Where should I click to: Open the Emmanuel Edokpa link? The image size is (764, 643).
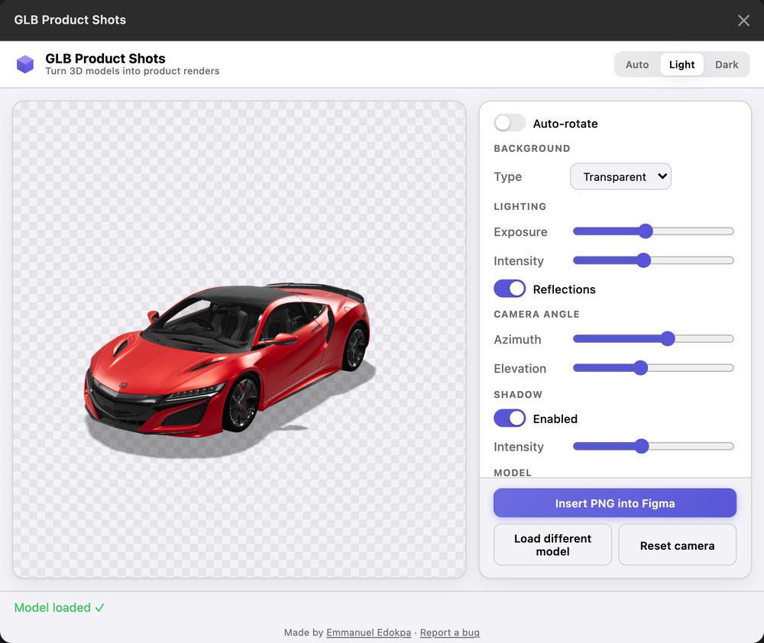coord(368,632)
